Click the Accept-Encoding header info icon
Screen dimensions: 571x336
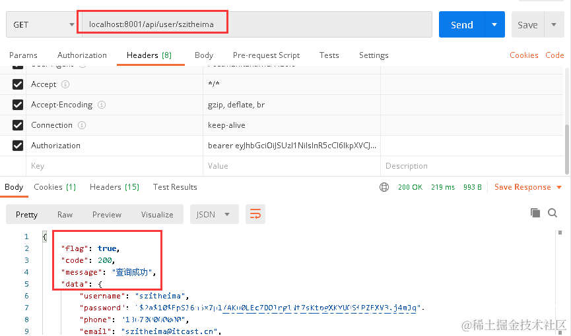pos(102,105)
